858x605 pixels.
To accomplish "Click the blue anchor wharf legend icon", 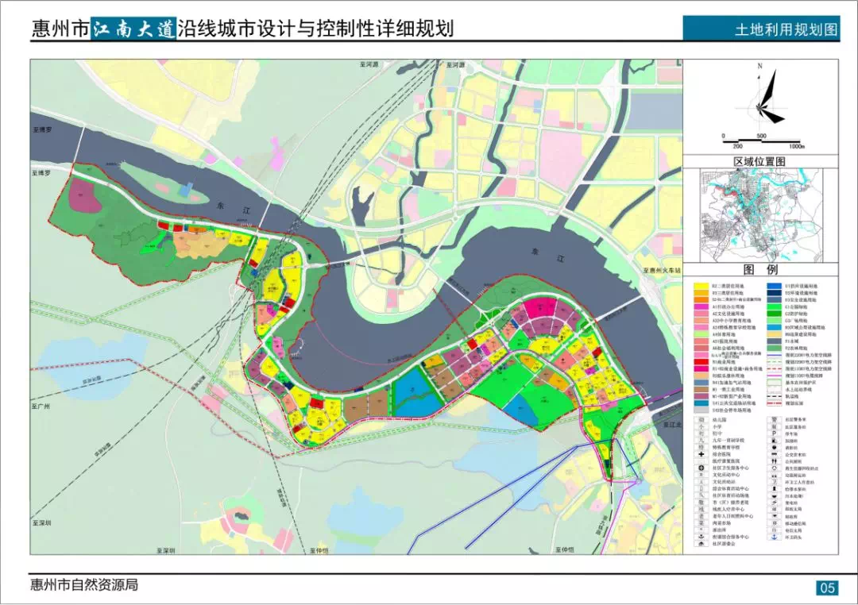I will (x=775, y=537).
